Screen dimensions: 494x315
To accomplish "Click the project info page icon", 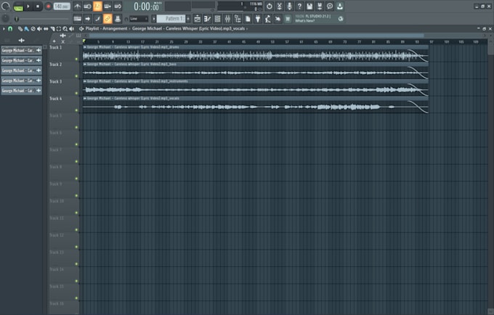I will (x=248, y=19).
